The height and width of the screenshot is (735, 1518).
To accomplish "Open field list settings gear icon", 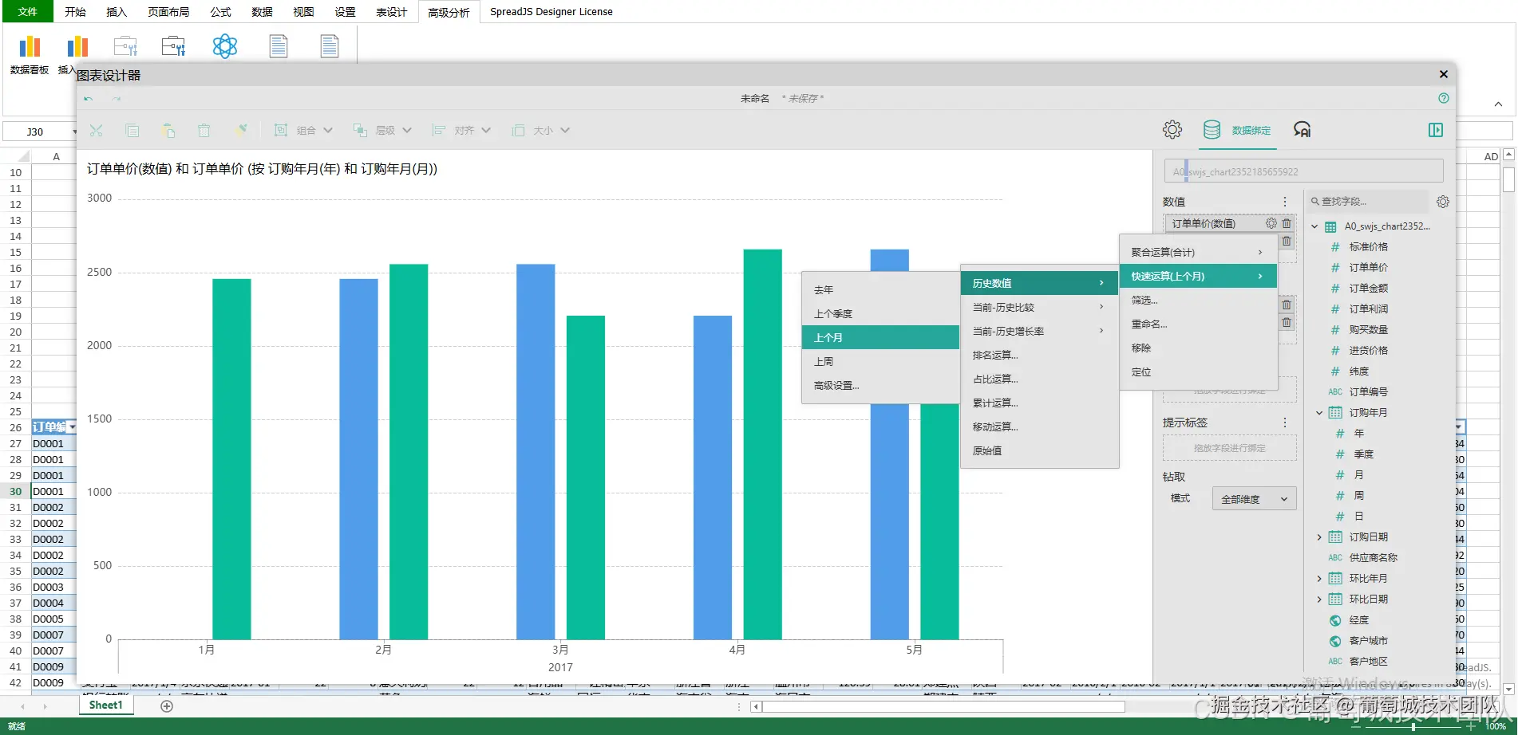I will [1443, 202].
